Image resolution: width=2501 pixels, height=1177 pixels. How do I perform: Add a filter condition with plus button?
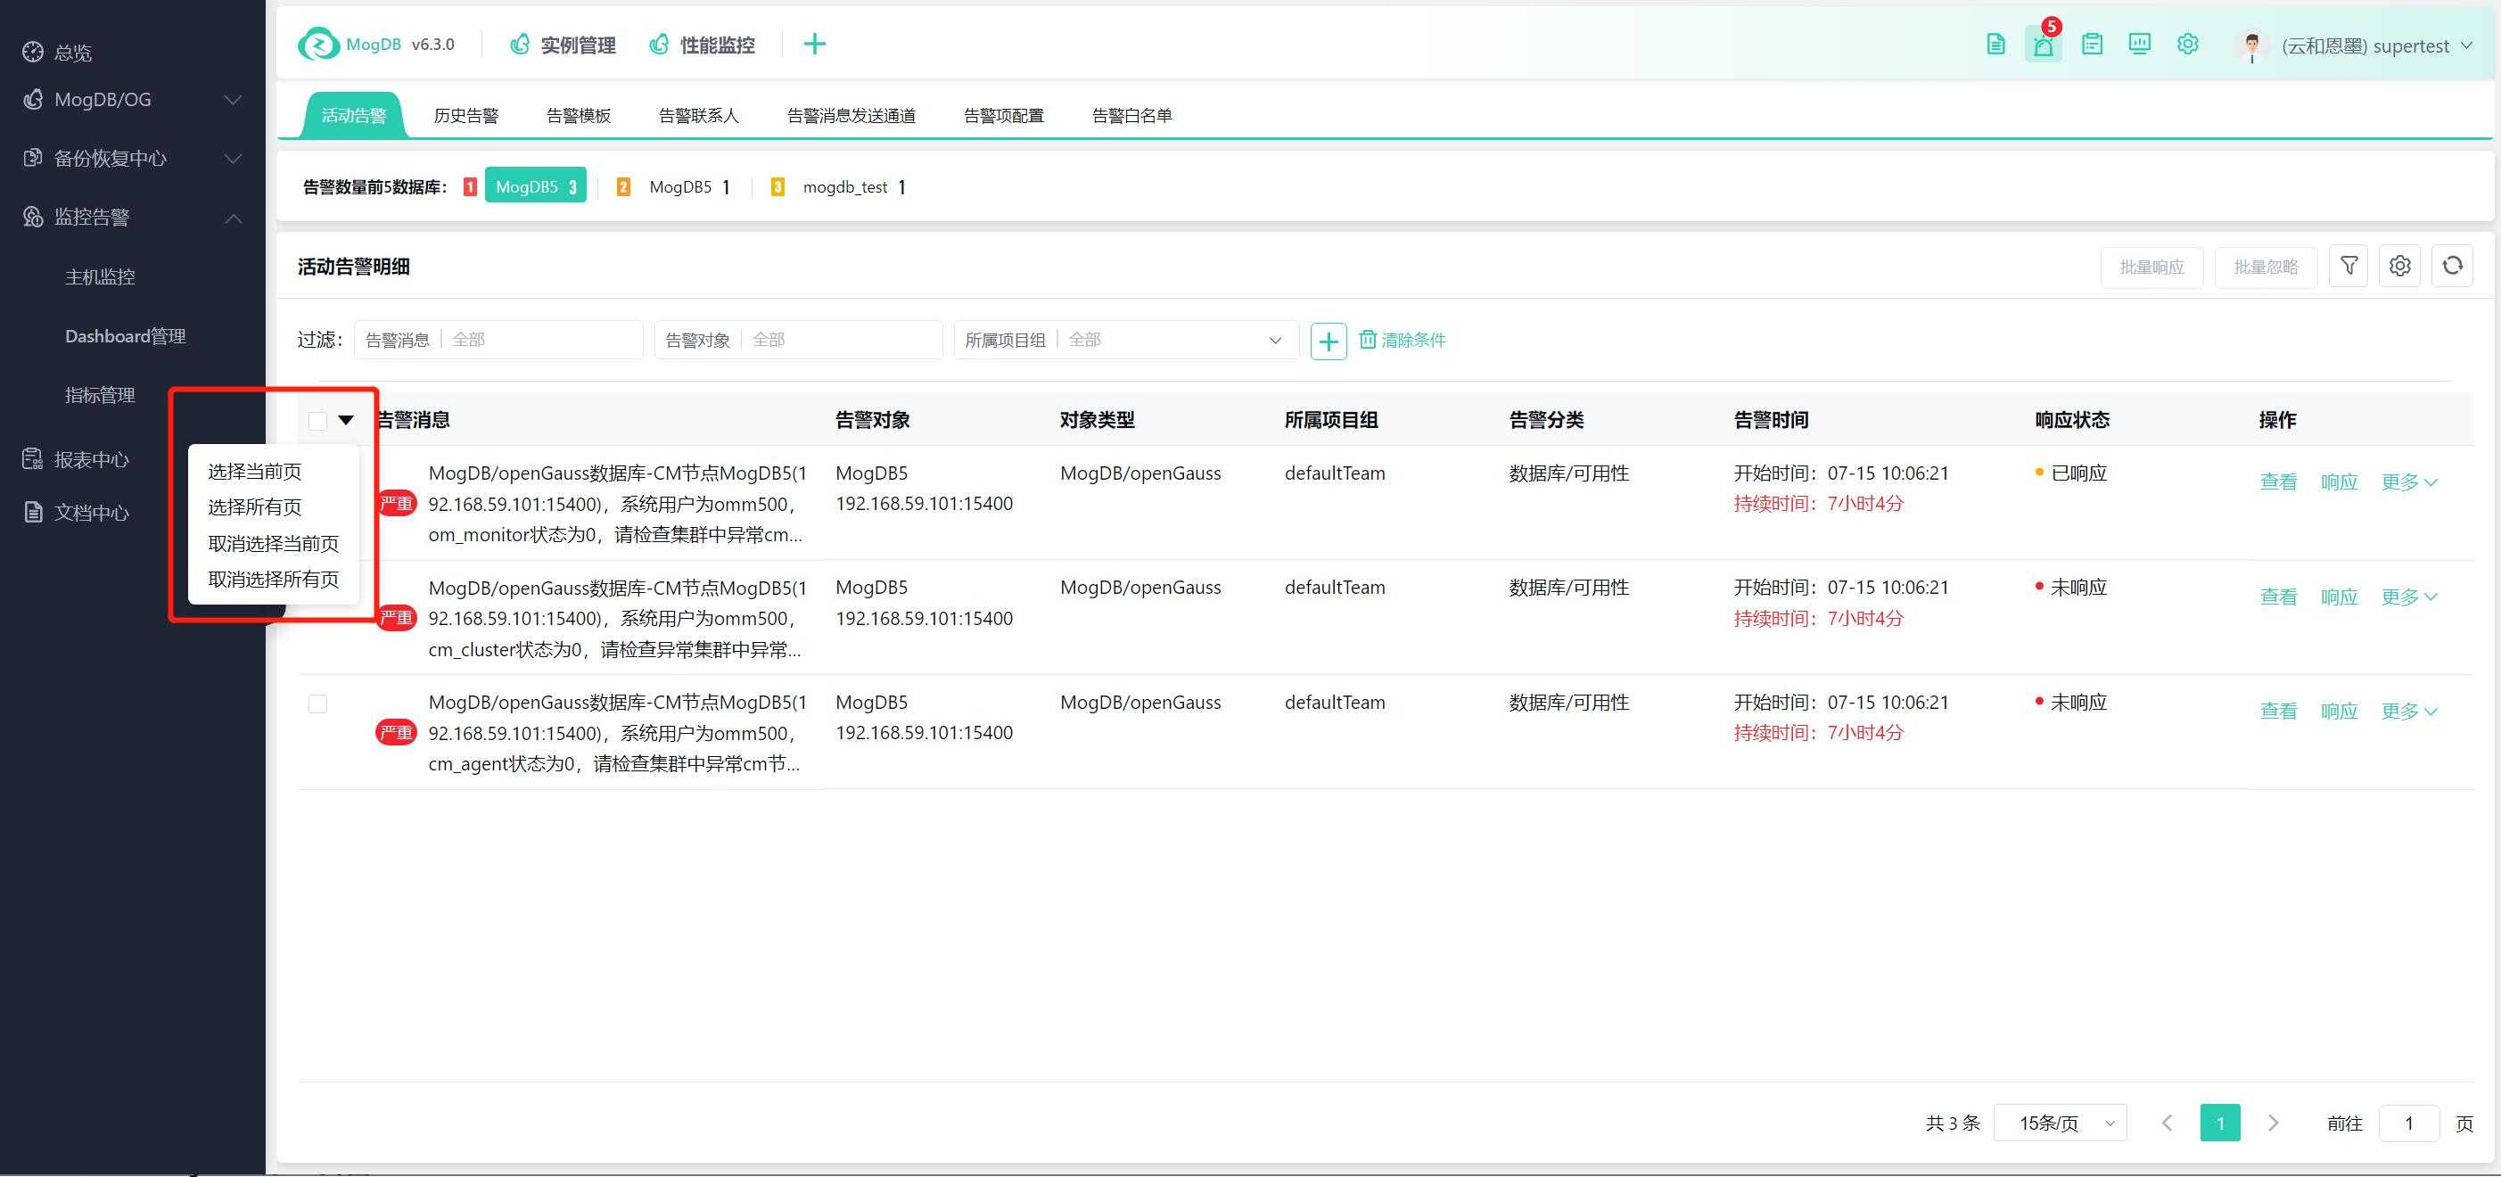[1329, 341]
